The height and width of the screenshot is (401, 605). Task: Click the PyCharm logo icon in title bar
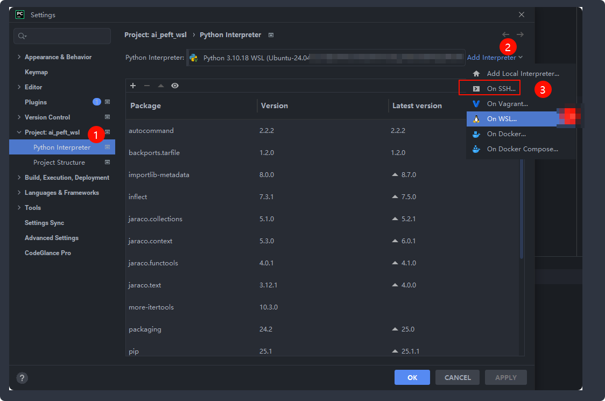[x=20, y=15]
